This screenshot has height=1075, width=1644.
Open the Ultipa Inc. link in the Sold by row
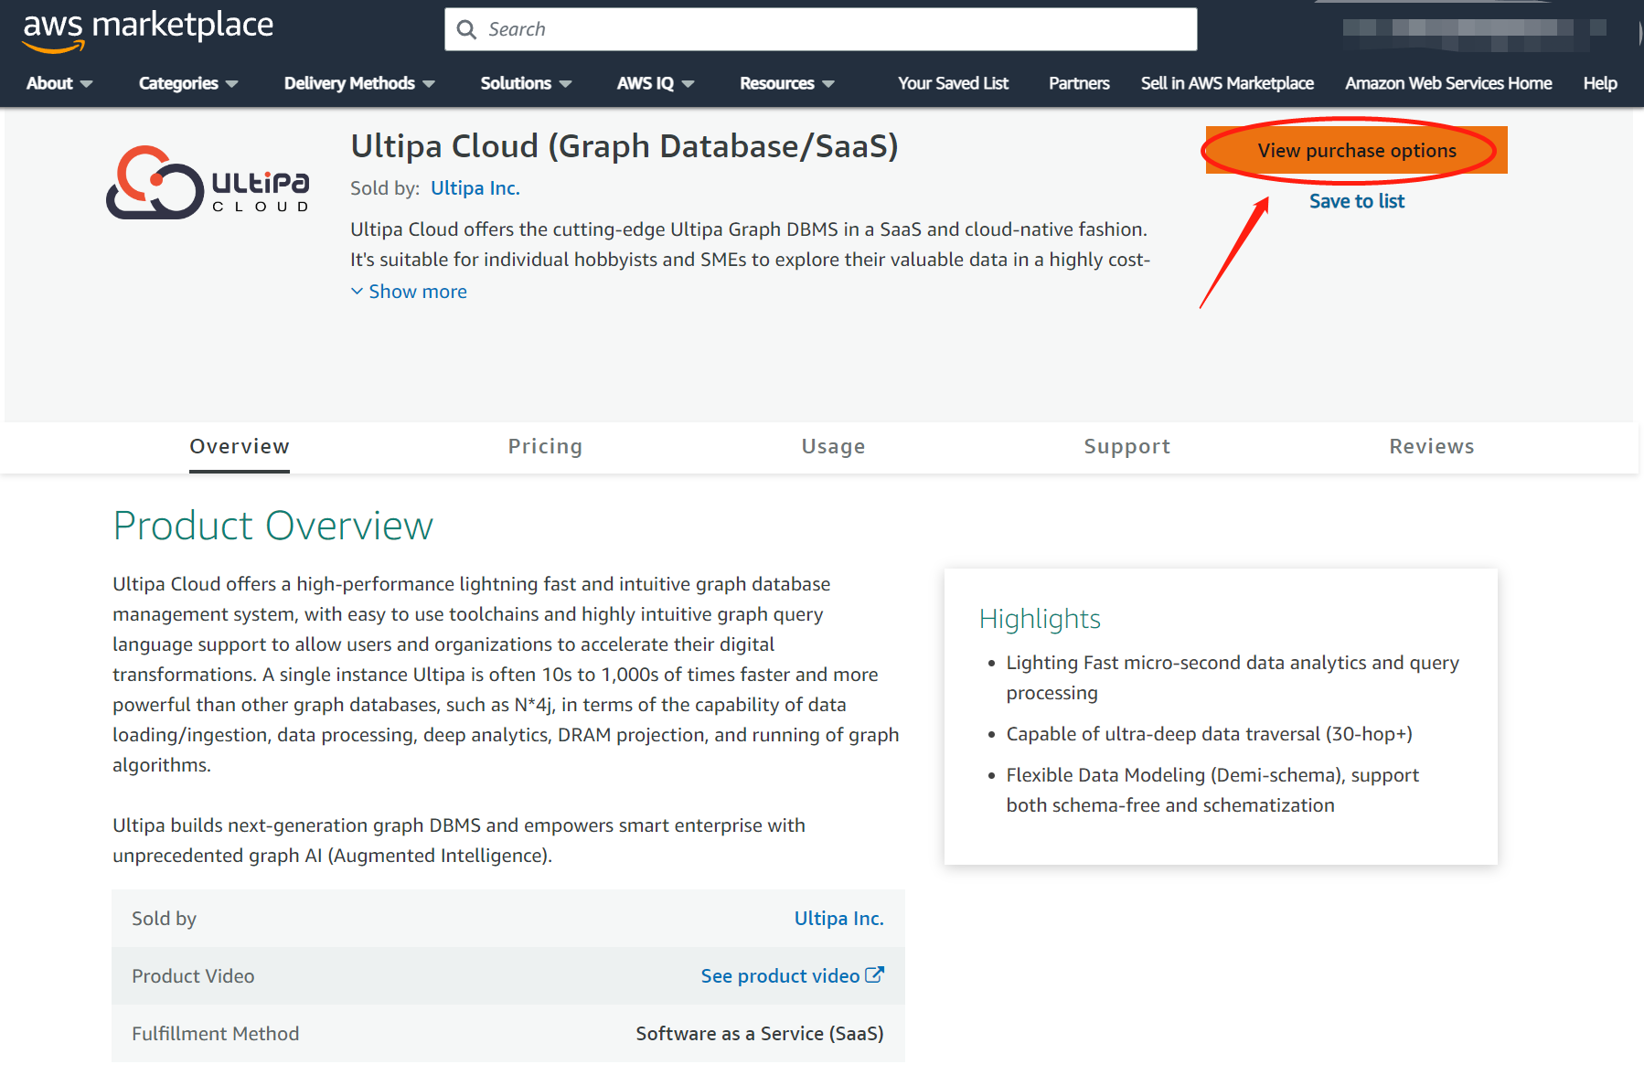pyautogui.click(x=838, y=919)
